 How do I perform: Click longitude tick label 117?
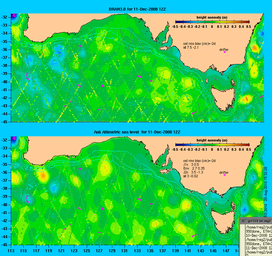pos(36,251)
